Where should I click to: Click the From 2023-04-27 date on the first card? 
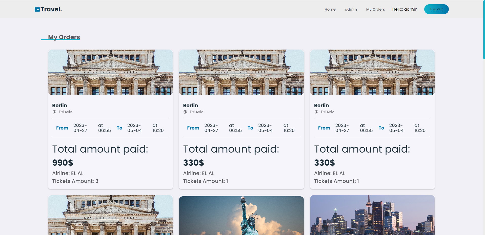pos(80,128)
